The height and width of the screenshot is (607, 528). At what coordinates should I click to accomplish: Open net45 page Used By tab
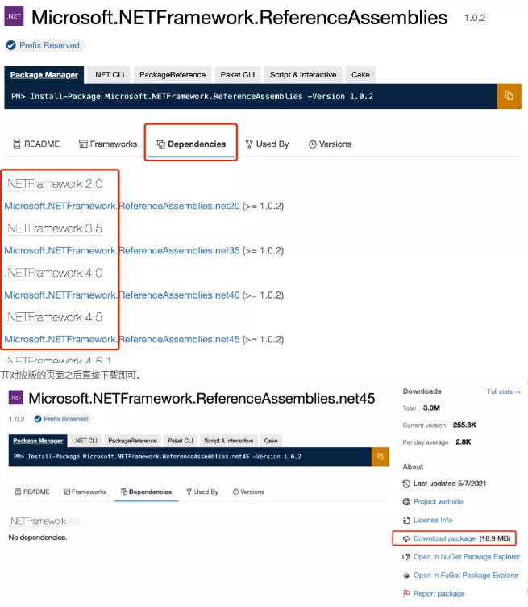pos(202,492)
